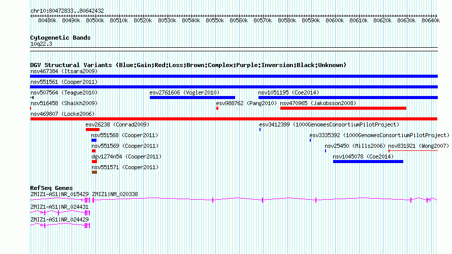
Task: Click the small red esv988762 marker
Action: pos(217,108)
